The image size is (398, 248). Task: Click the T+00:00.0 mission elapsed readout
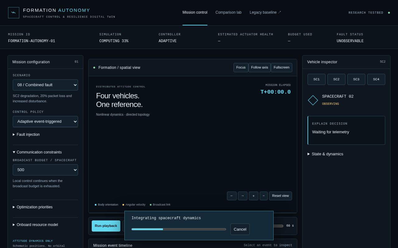275,92
